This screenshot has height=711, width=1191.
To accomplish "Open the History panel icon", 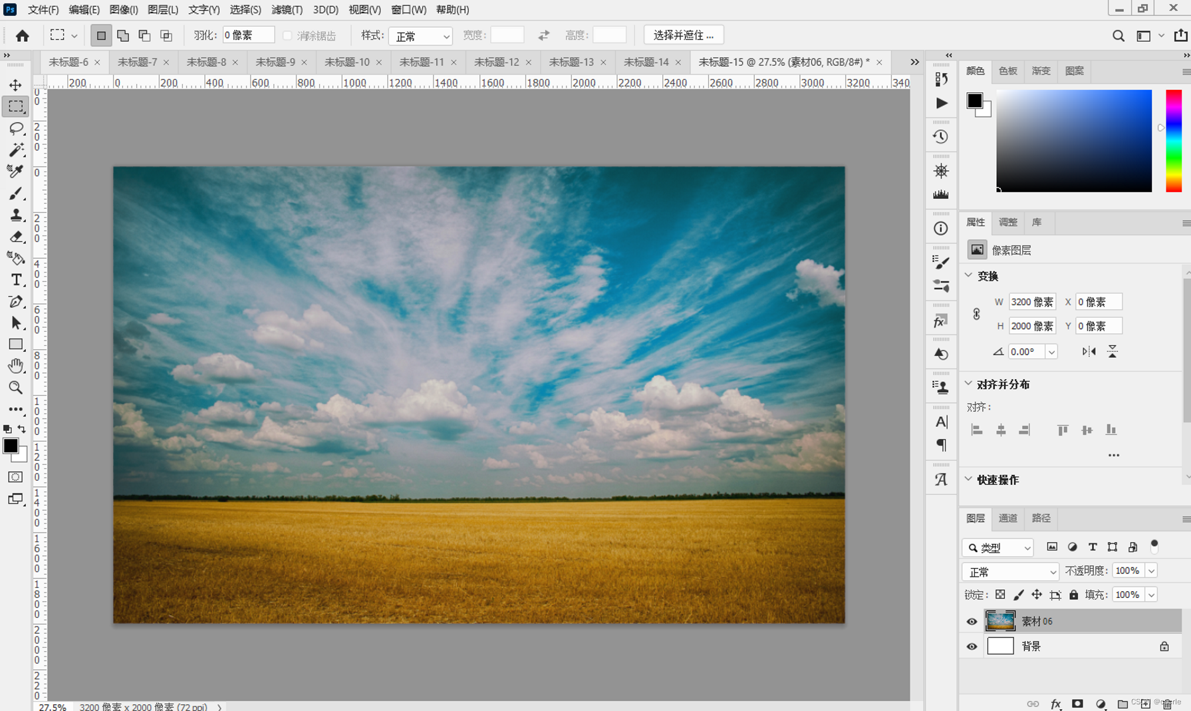I will coord(940,136).
